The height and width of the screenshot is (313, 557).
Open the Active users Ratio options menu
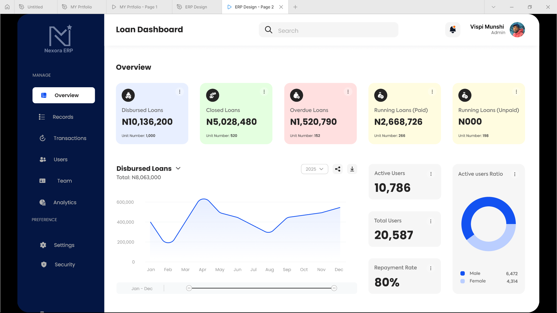point(515,174)
